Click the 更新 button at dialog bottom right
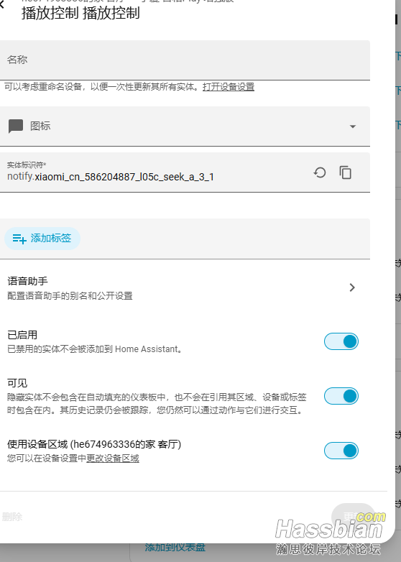 (x=353, y=517)
